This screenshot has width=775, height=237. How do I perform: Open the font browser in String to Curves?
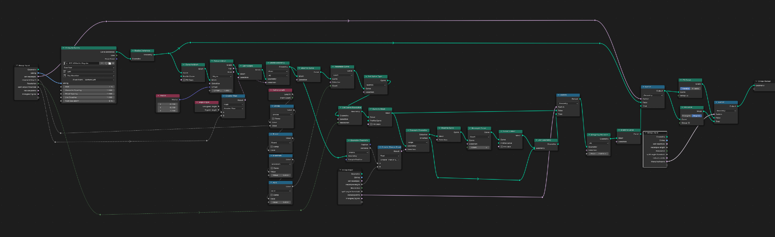65,63
